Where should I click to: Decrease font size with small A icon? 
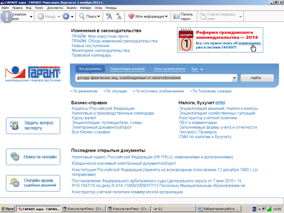(119, 17)
